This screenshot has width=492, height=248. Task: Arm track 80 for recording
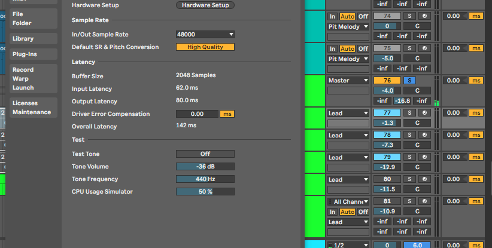424,179
